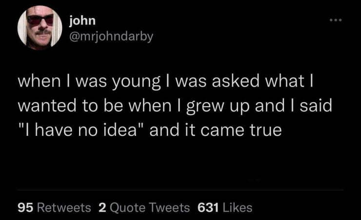Click the word "Likes" in stats
The image size is (361, 220).
pos(237,208)
